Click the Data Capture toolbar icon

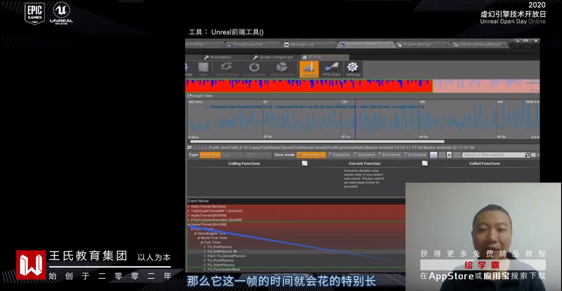(x=282, y=69)
